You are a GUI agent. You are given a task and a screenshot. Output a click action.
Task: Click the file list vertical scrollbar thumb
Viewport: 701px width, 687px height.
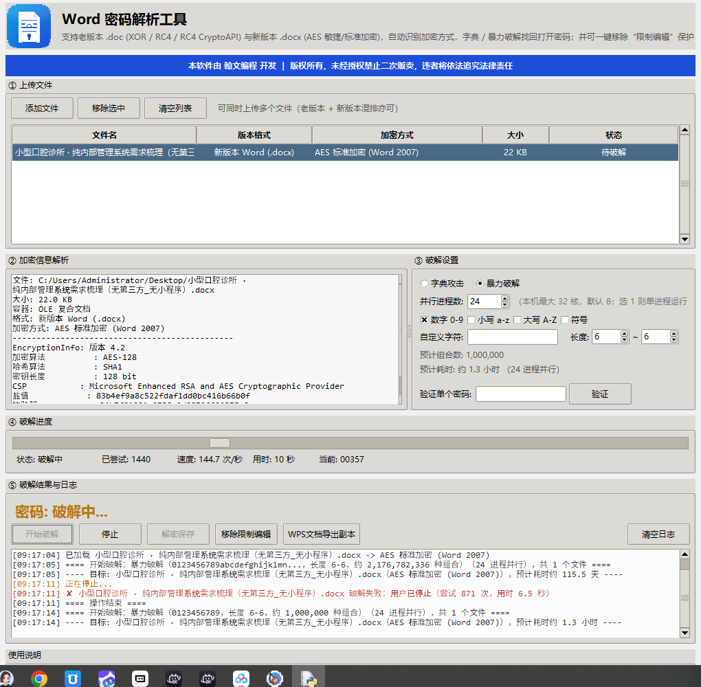685,183
